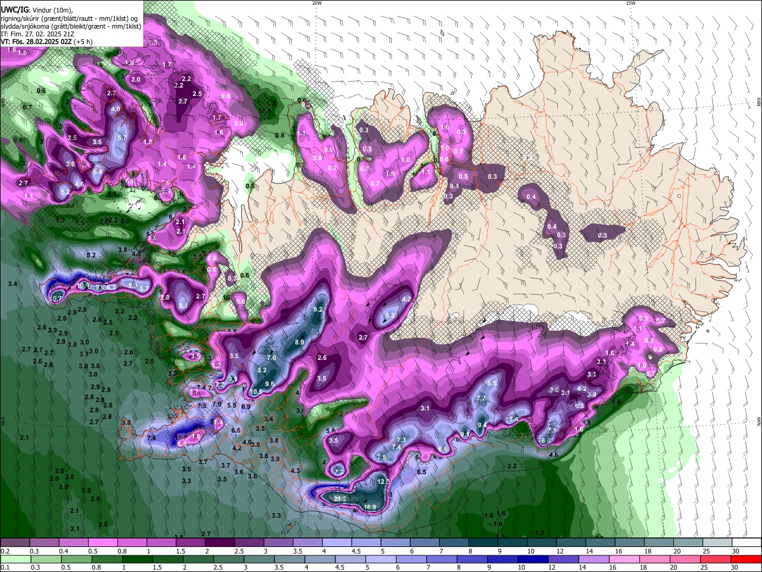Click the '12' label on the upper snow scale
Viewport: 762px width, 572px height.
[560, 551]
